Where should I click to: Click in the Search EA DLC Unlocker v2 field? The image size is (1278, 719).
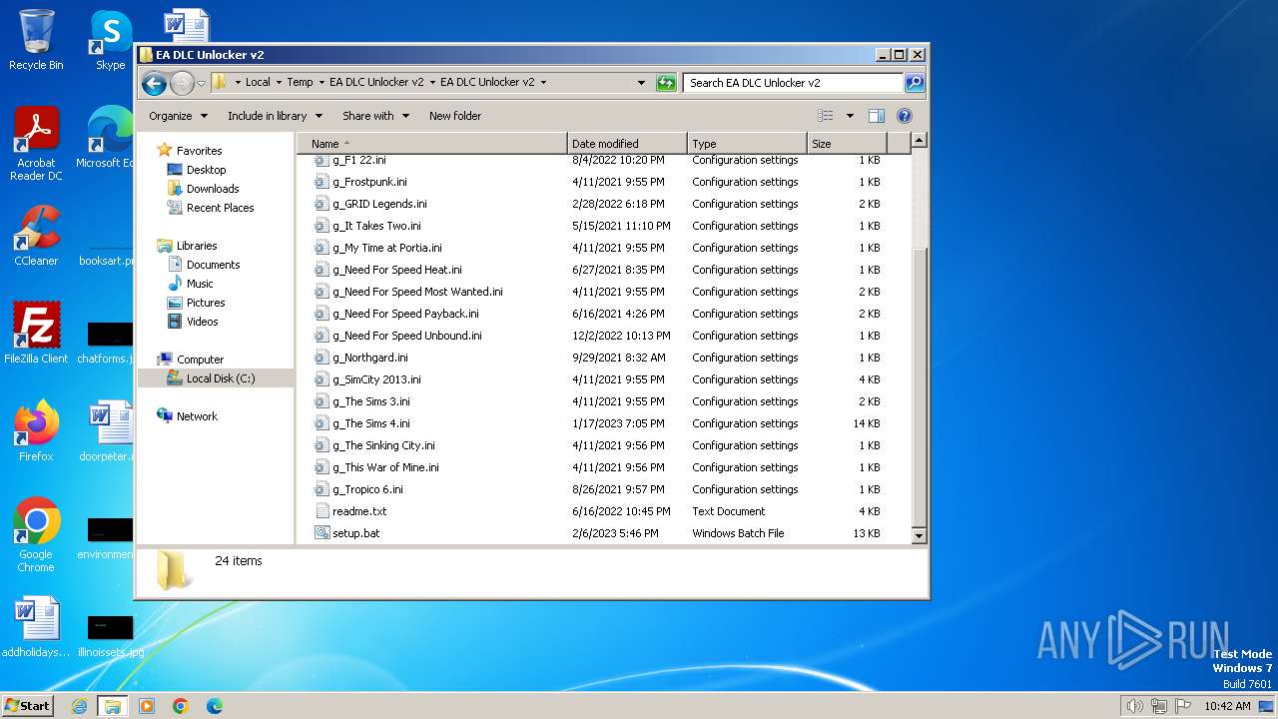click(x=794, y=83)
